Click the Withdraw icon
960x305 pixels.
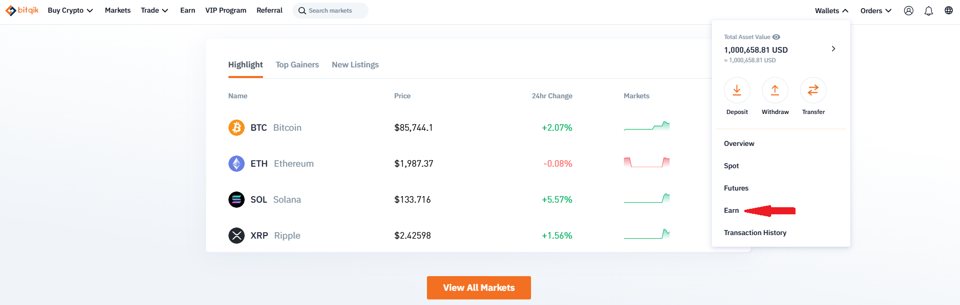pyautogui.click(x=775, y=90)
